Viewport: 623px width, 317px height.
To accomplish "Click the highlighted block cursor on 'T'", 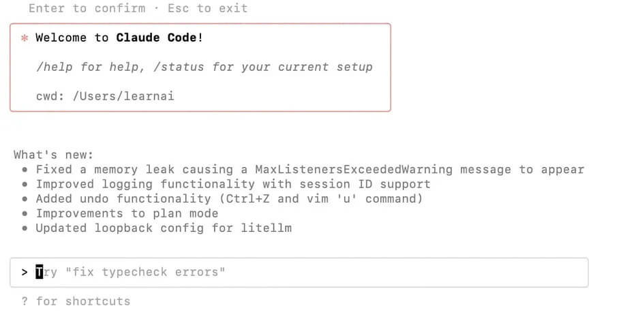I will (x=40, y=272).
